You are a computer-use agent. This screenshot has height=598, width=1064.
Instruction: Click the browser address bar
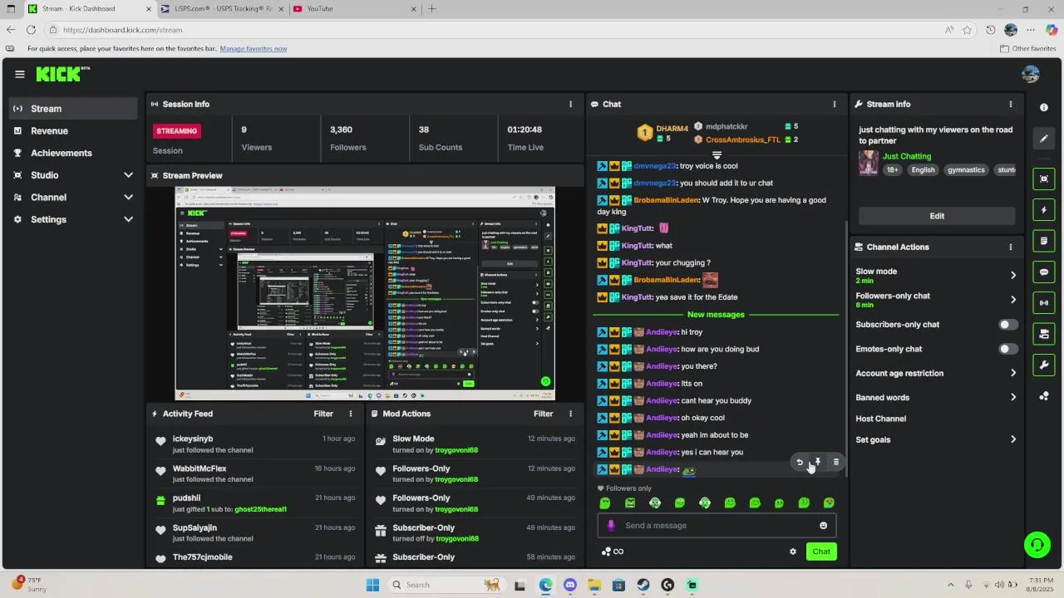[x=499, y=30]
